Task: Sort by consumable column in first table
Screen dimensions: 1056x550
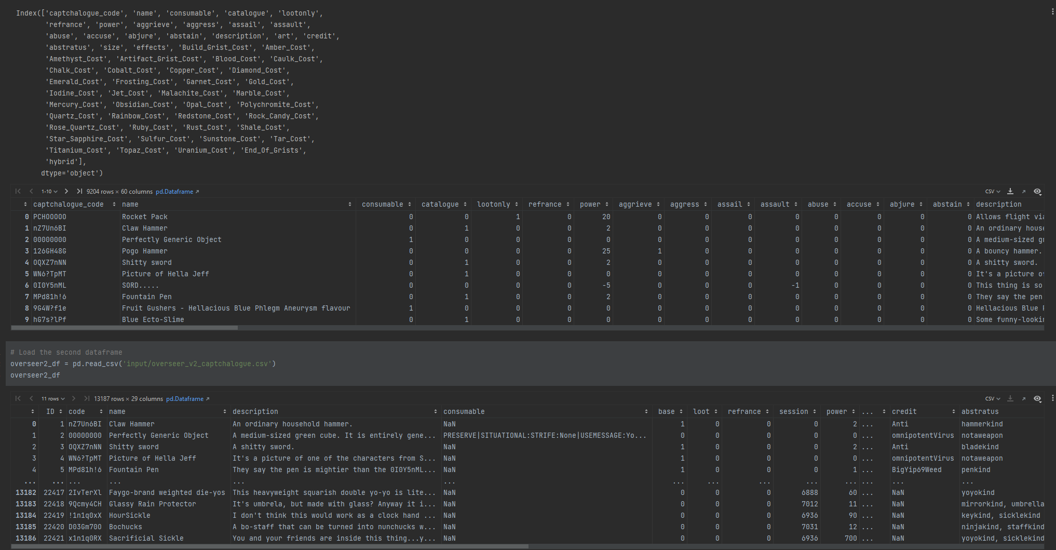Action: [x=410, y=205]
